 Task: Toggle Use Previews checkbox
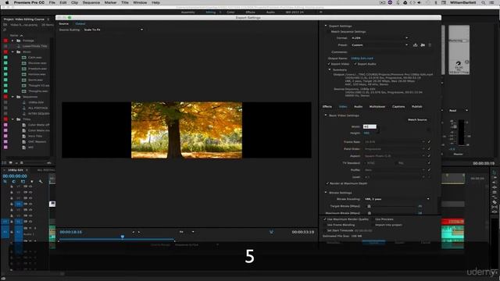(373, 219)
